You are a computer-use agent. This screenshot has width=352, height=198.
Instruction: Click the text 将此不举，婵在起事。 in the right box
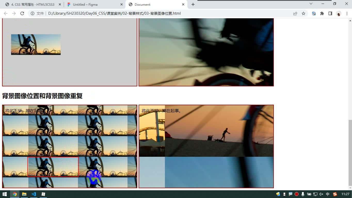click(162, 111)
